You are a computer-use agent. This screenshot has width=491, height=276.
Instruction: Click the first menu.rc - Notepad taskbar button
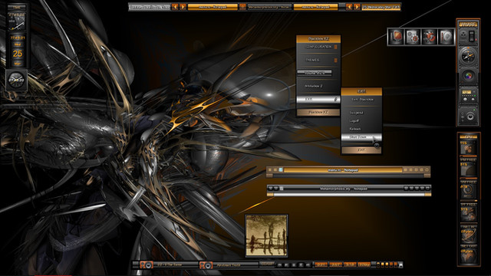pyautogui.click(x=213, y=7)
